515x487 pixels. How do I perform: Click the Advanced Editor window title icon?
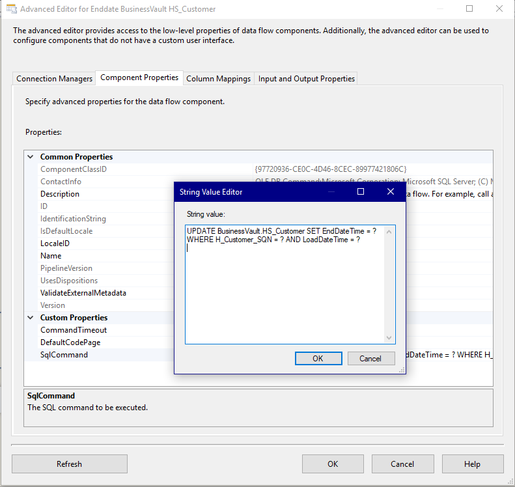pos(12,9)
